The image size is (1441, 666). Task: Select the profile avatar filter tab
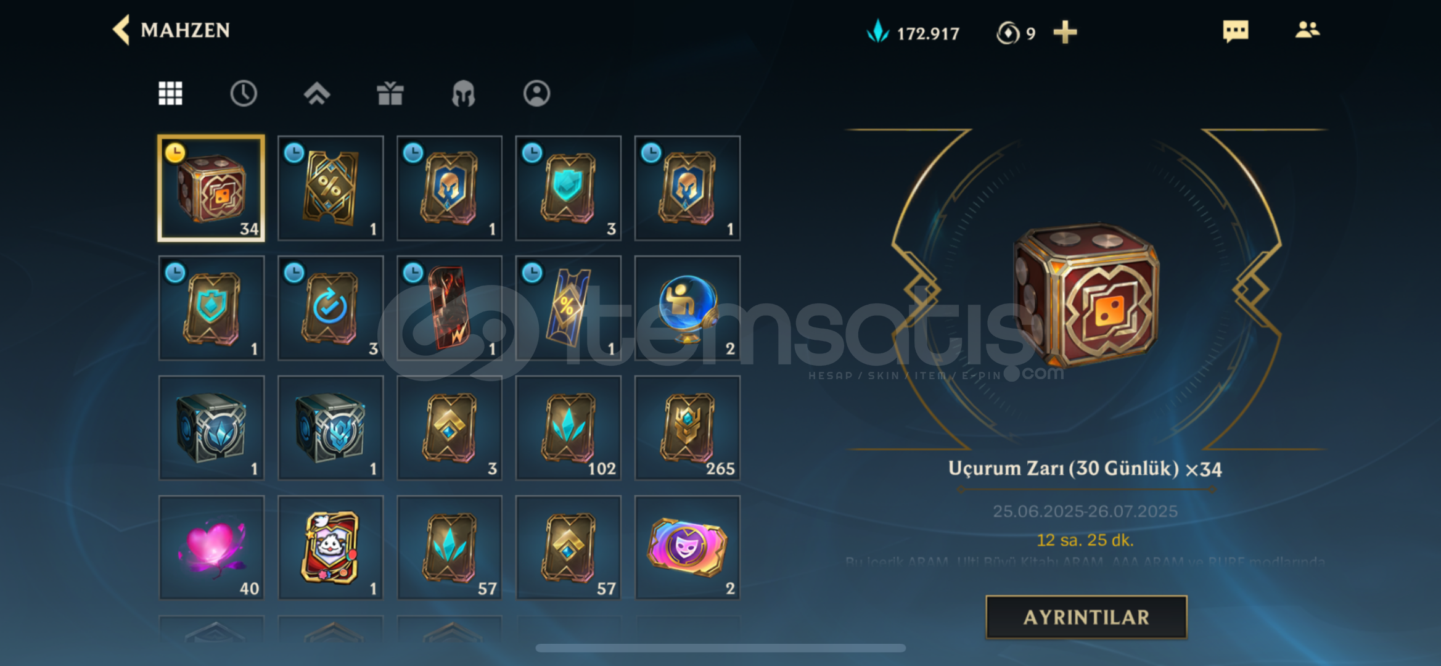(x=536, y=94)
